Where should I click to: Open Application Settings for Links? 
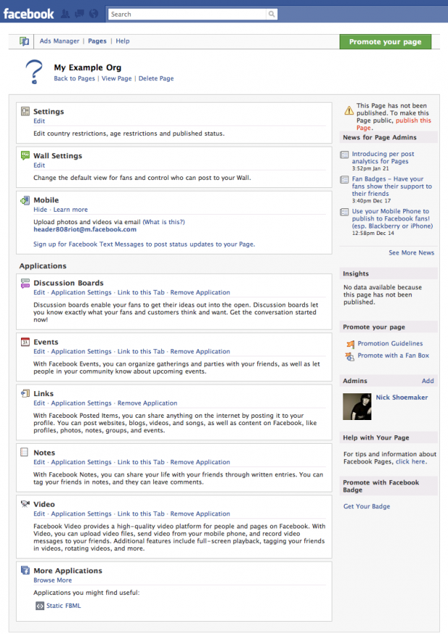[x=81, y=403]
